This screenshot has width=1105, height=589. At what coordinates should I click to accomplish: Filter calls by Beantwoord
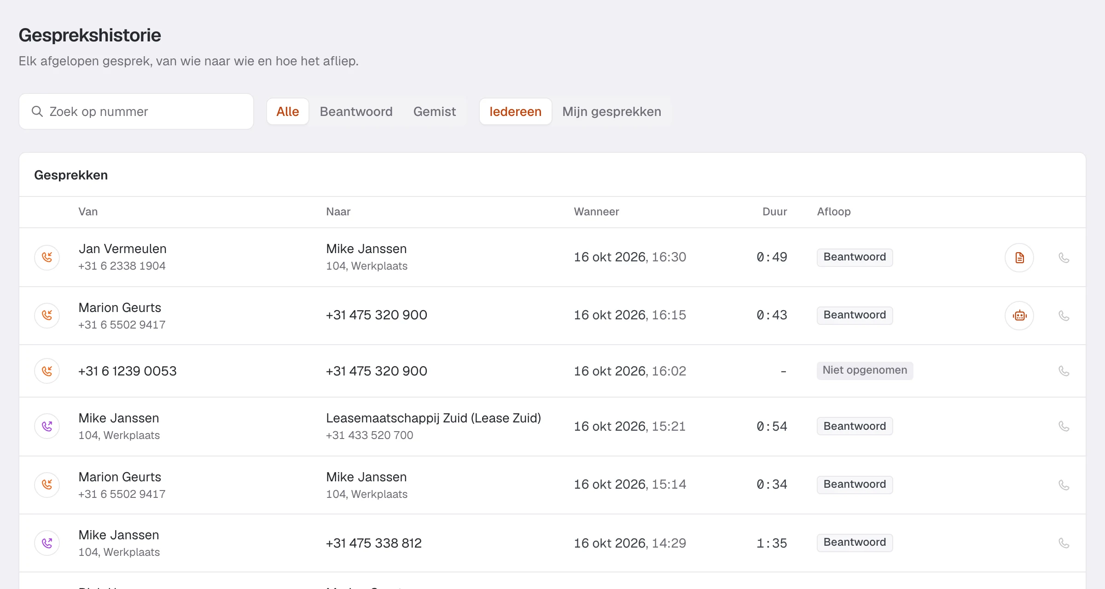click(x=356, y=111)
